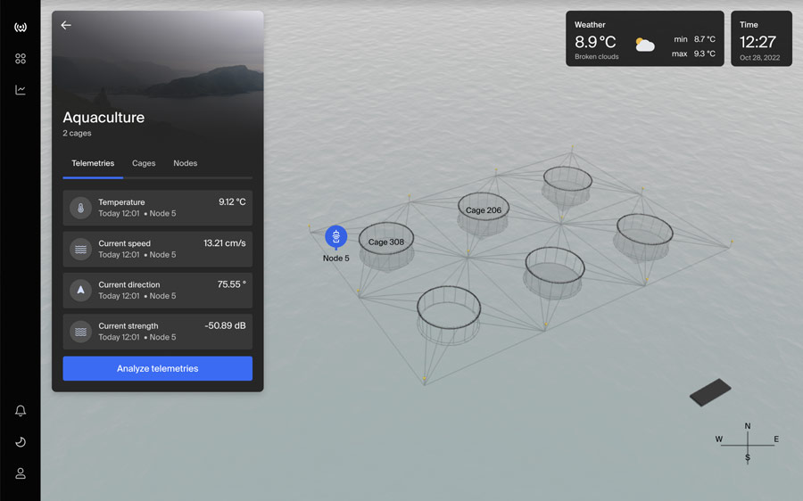Go back with the arrow icon
Image resolution: width=803 pixels, height=501 pixels.
tap(66, 25)
